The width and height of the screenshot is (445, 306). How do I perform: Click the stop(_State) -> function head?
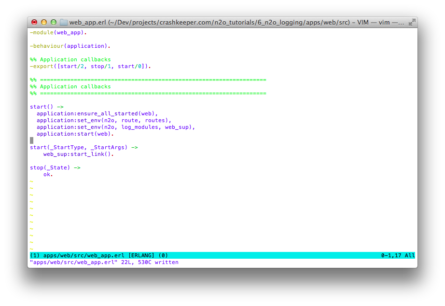tap(55, 167)
